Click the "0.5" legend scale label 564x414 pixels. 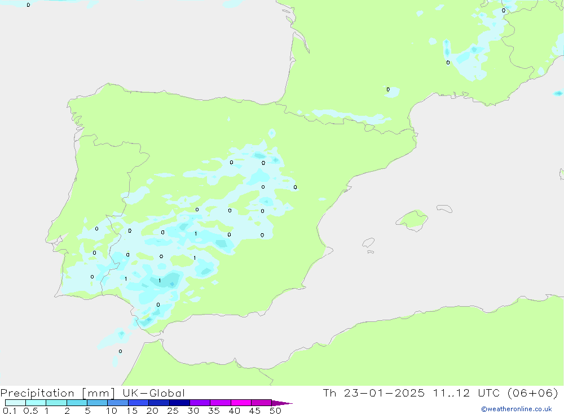point(30,411)
